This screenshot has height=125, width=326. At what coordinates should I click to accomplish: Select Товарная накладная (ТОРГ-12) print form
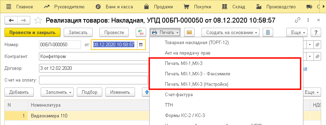(x=197, y=43)
